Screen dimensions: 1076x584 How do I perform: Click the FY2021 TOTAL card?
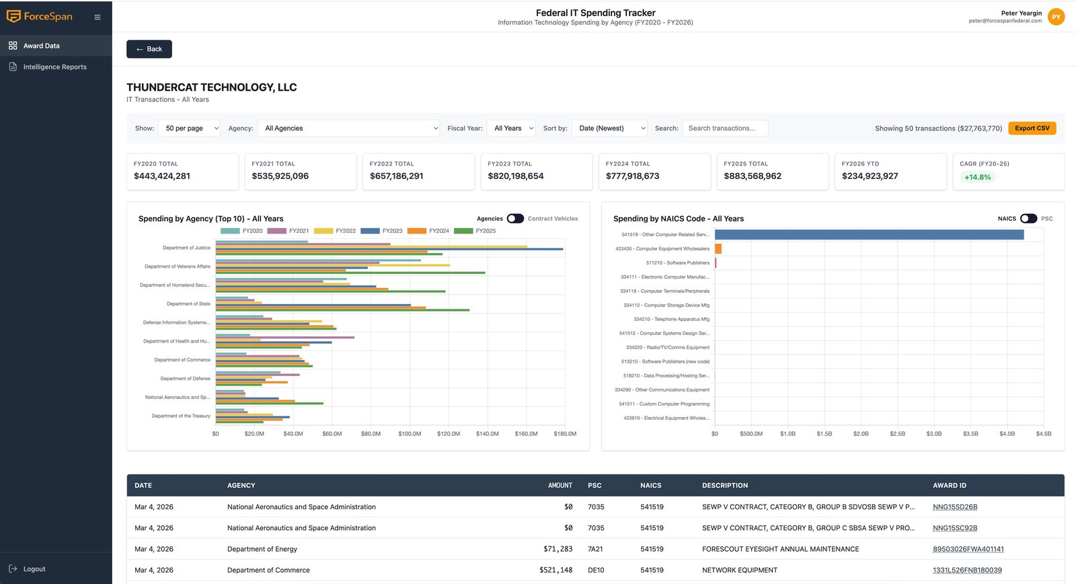(x=301, y=172)
